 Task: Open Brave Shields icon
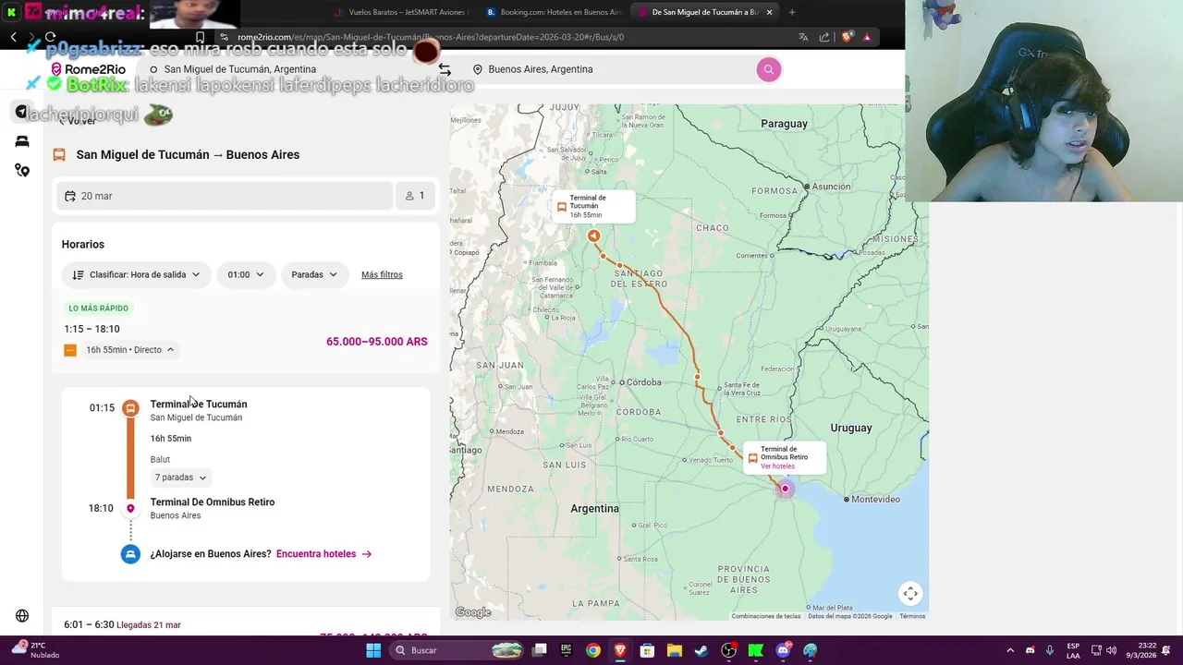point(847,37)
